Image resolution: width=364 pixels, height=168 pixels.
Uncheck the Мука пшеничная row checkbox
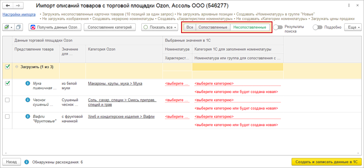[x=7, y=83]
